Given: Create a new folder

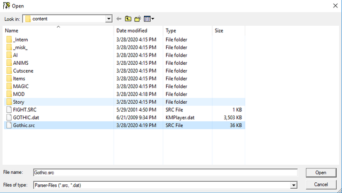Looking at the screenshot, I should pos(138,19).
